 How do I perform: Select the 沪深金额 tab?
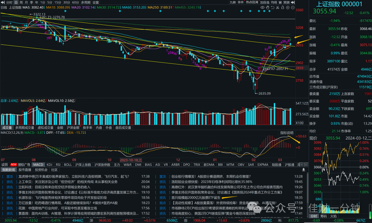[x=73, y=128]
